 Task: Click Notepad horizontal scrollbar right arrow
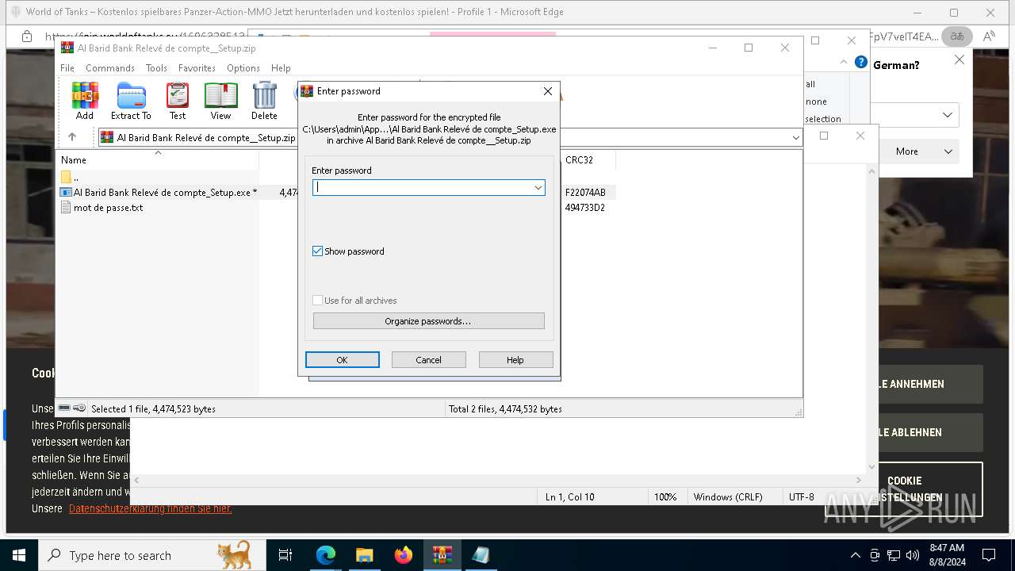tap(859, 480)
